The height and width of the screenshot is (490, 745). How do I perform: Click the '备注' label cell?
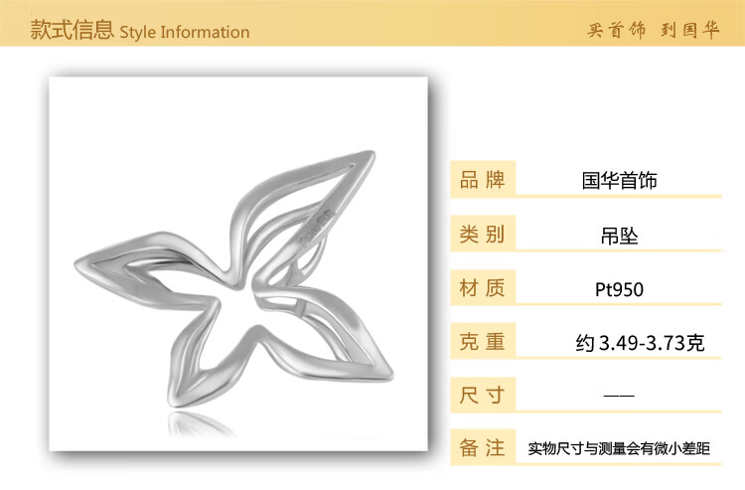[x=483, y=447]
